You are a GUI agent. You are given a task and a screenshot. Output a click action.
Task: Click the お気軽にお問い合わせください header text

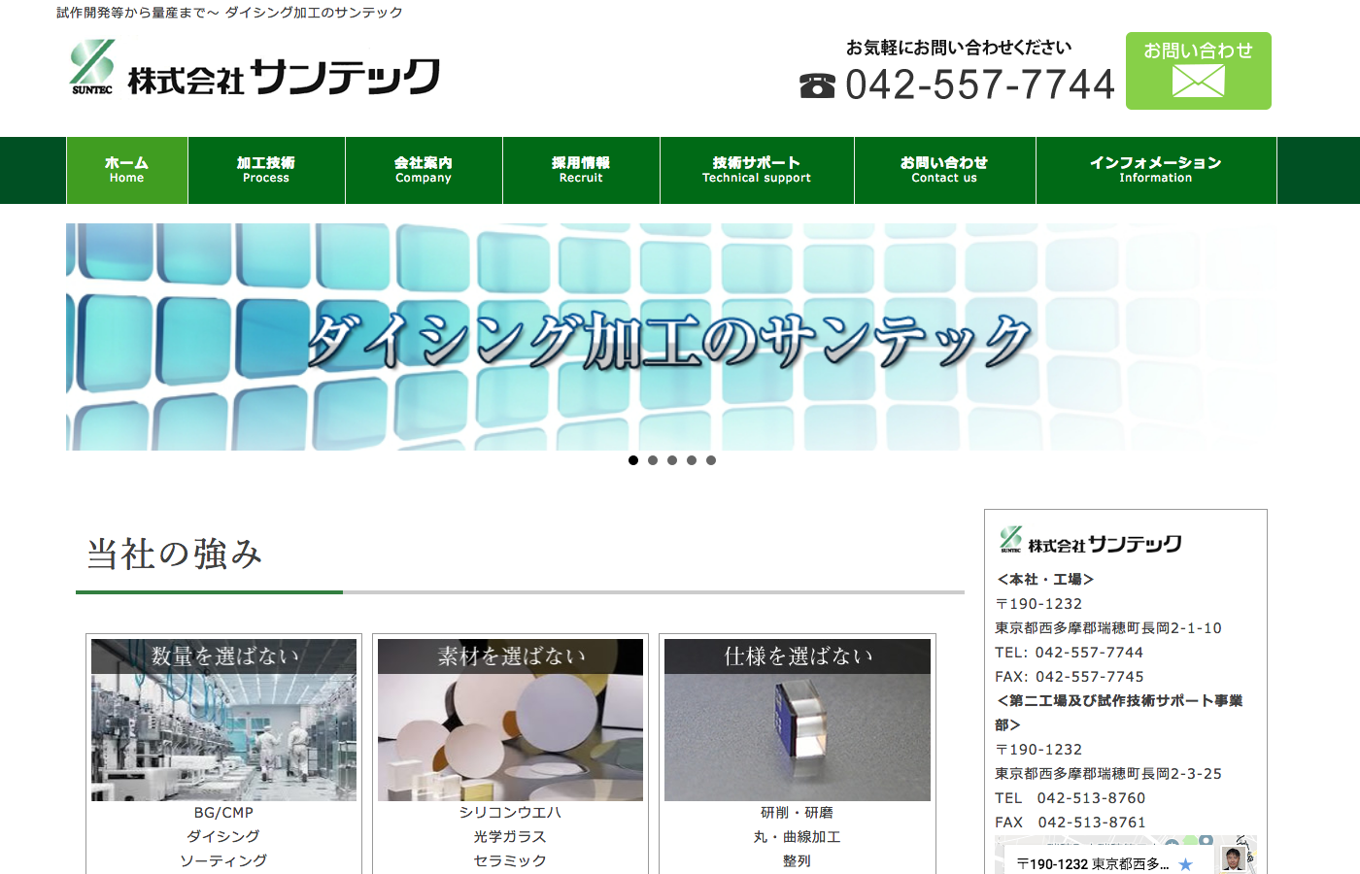959,48
